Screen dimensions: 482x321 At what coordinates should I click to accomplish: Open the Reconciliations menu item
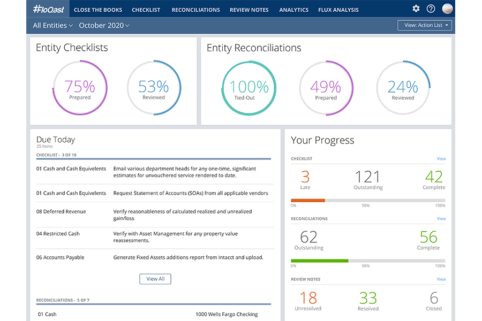[195, 10]
